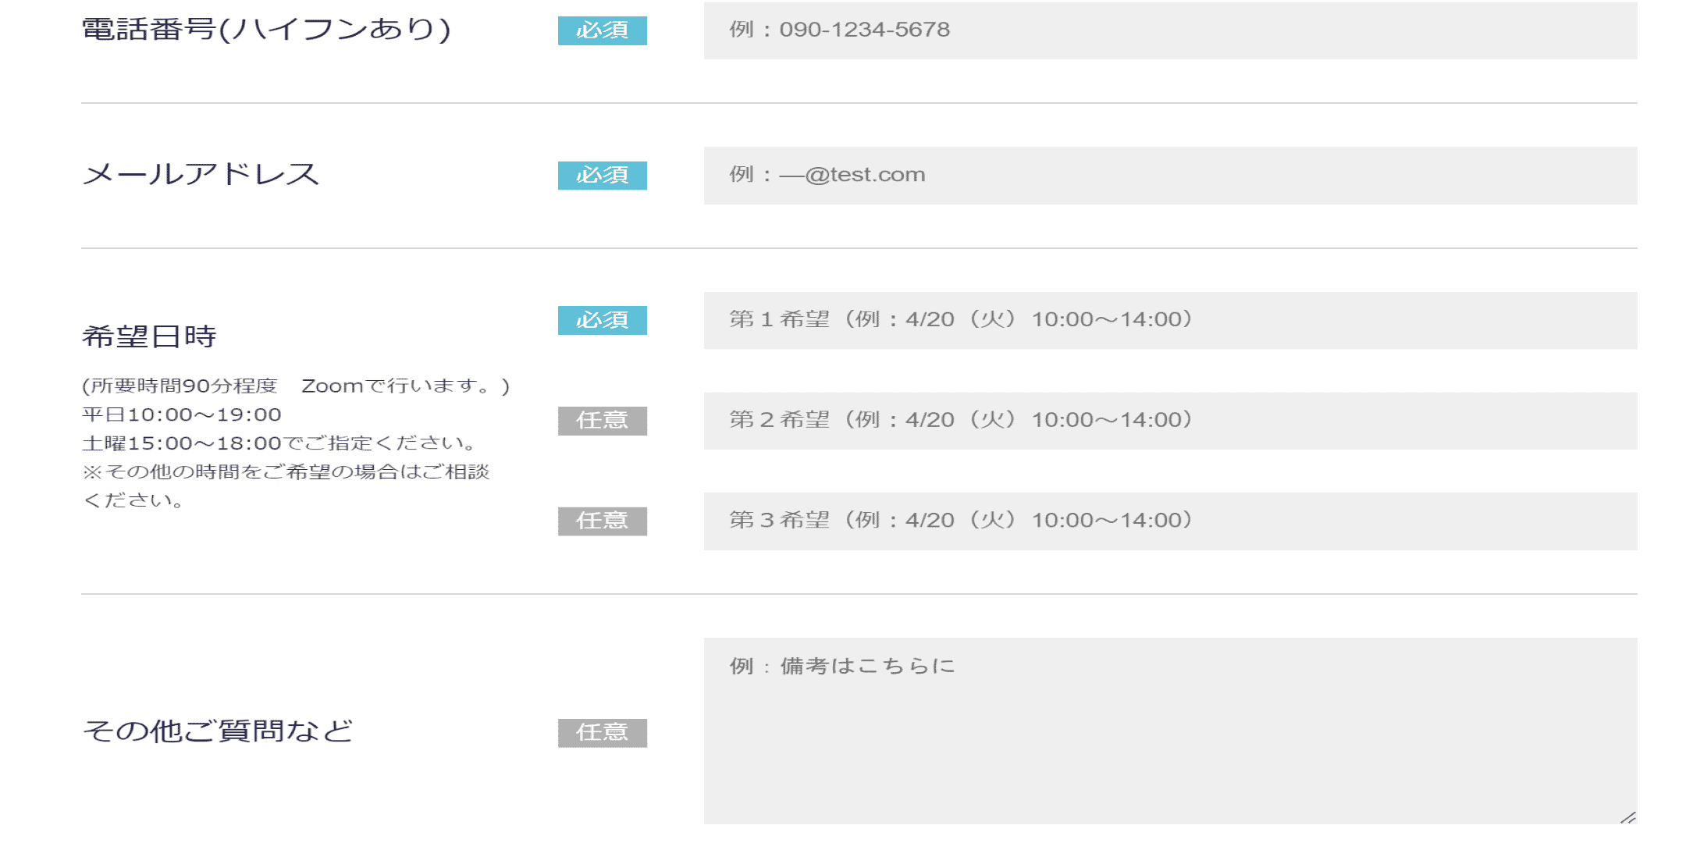This screenshot has width=1686, height=843.
Task: Click the phone number input field
Action: (x=1170, y=30)
